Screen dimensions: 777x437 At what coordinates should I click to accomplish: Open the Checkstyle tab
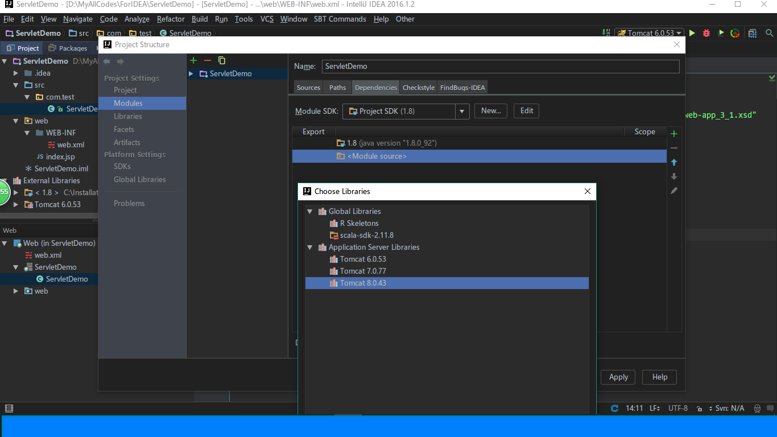coord(419,88)
